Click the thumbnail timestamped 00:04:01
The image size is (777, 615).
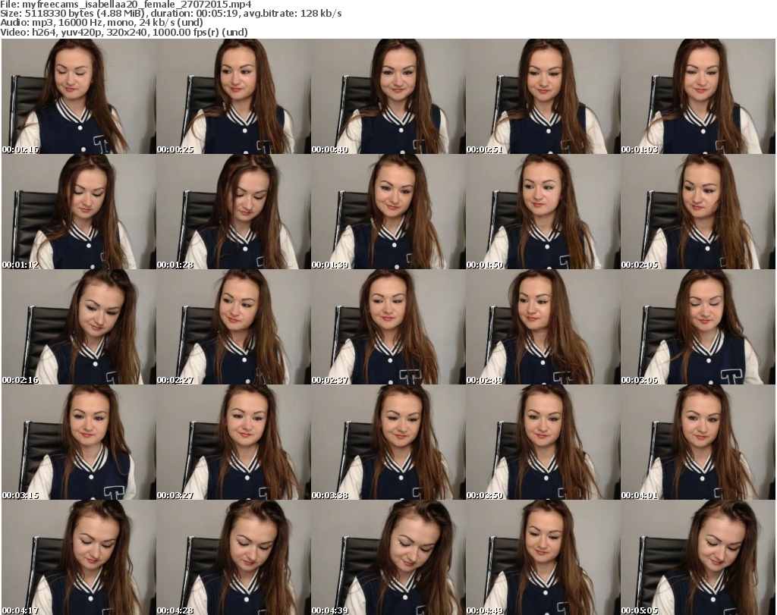click(x=698, y=442)
